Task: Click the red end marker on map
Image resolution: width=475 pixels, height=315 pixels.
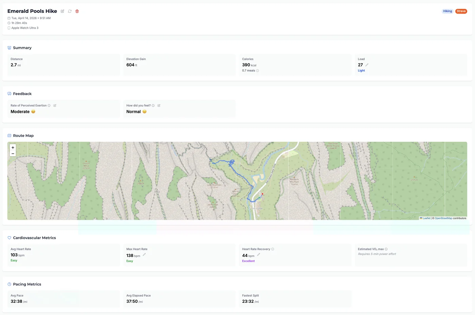Action: [x=262, y=194]
